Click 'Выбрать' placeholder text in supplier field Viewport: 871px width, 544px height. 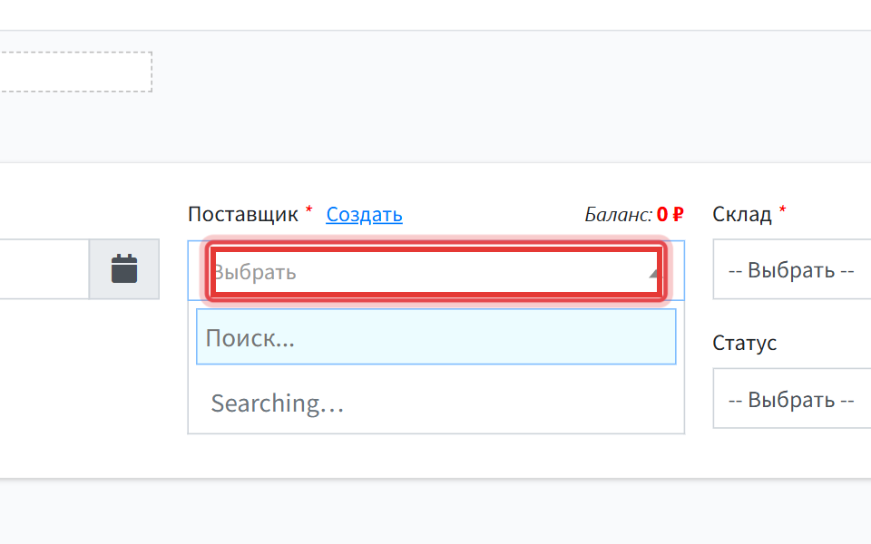(x=256, y=273)
